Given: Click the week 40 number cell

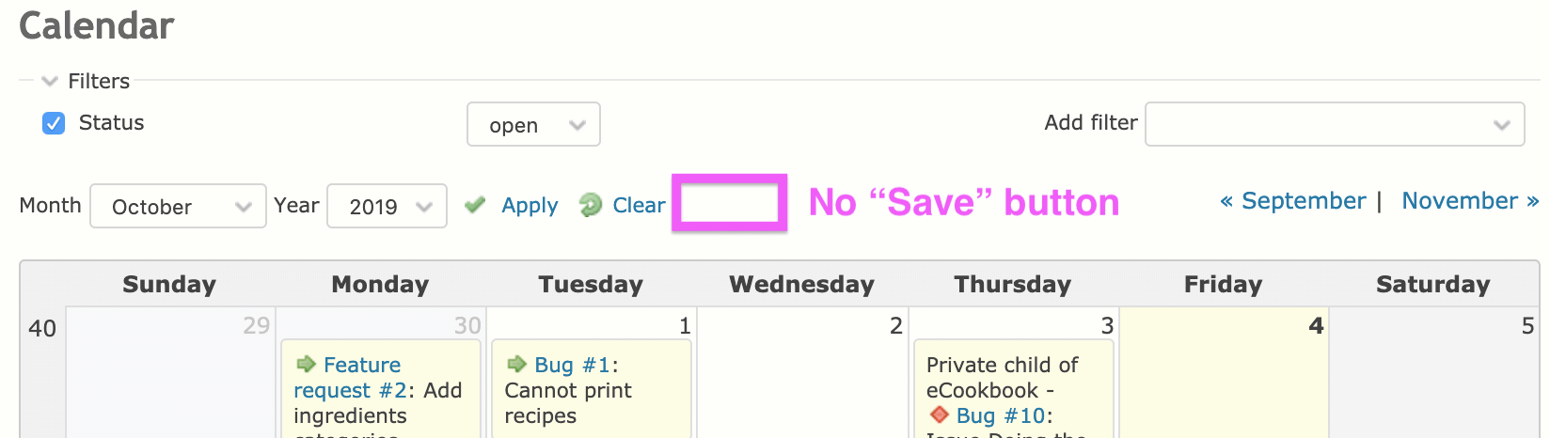Looking at the screenshot, I should pos(42,329).
